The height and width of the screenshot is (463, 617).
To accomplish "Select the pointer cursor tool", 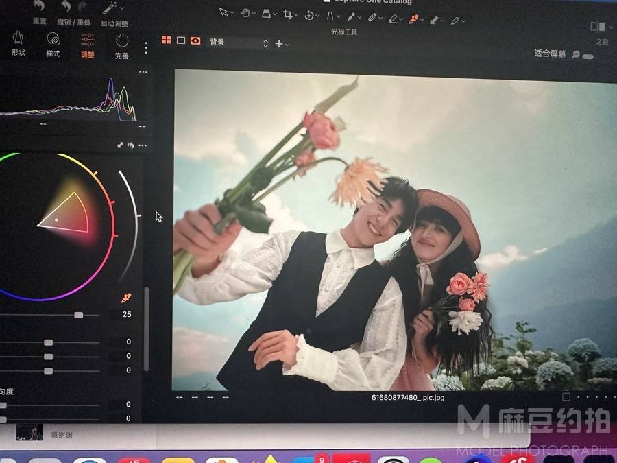I will [223, 13].
